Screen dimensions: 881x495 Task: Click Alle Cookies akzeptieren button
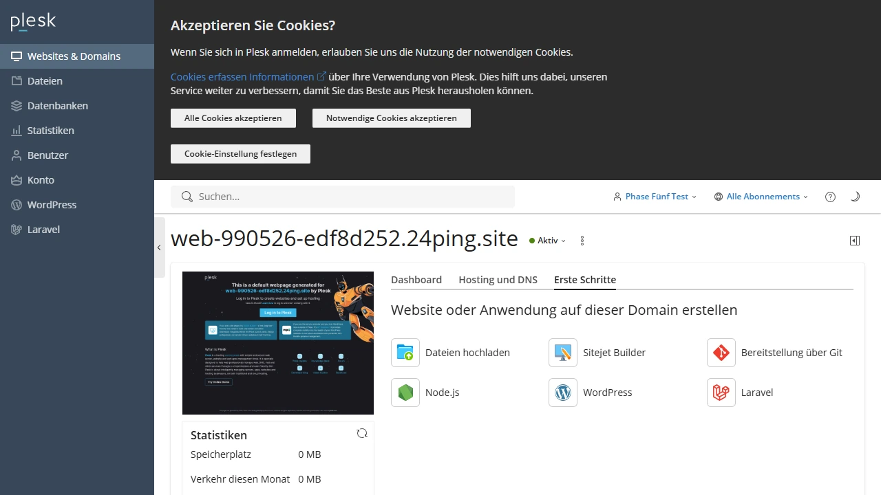[x=233, y=118]
